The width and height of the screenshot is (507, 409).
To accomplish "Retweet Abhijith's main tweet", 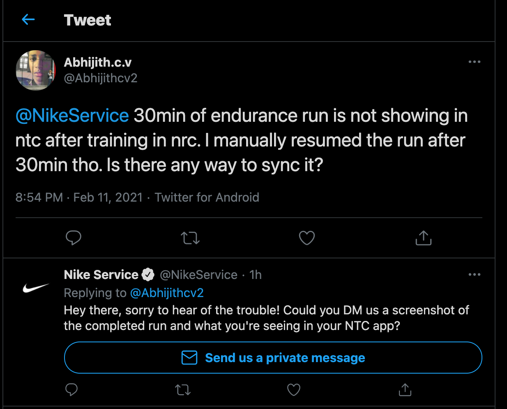I will [190, 238].
